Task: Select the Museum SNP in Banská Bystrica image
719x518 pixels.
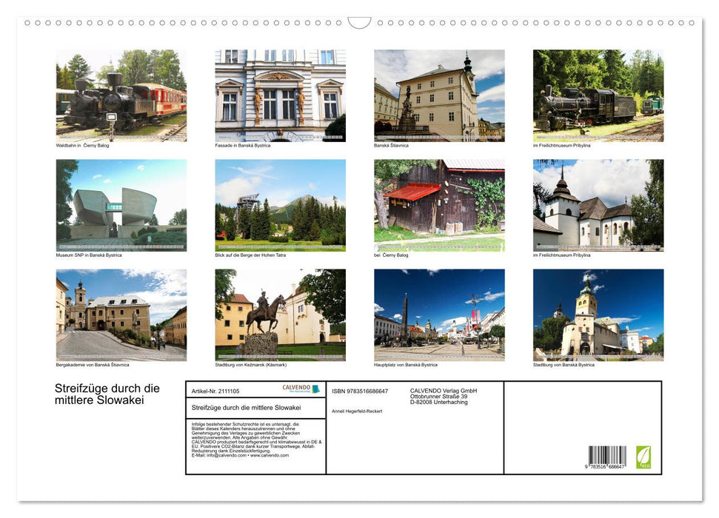Action: pos(121,205)
